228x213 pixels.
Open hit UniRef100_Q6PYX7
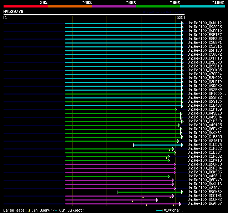(x=204, y=129)
